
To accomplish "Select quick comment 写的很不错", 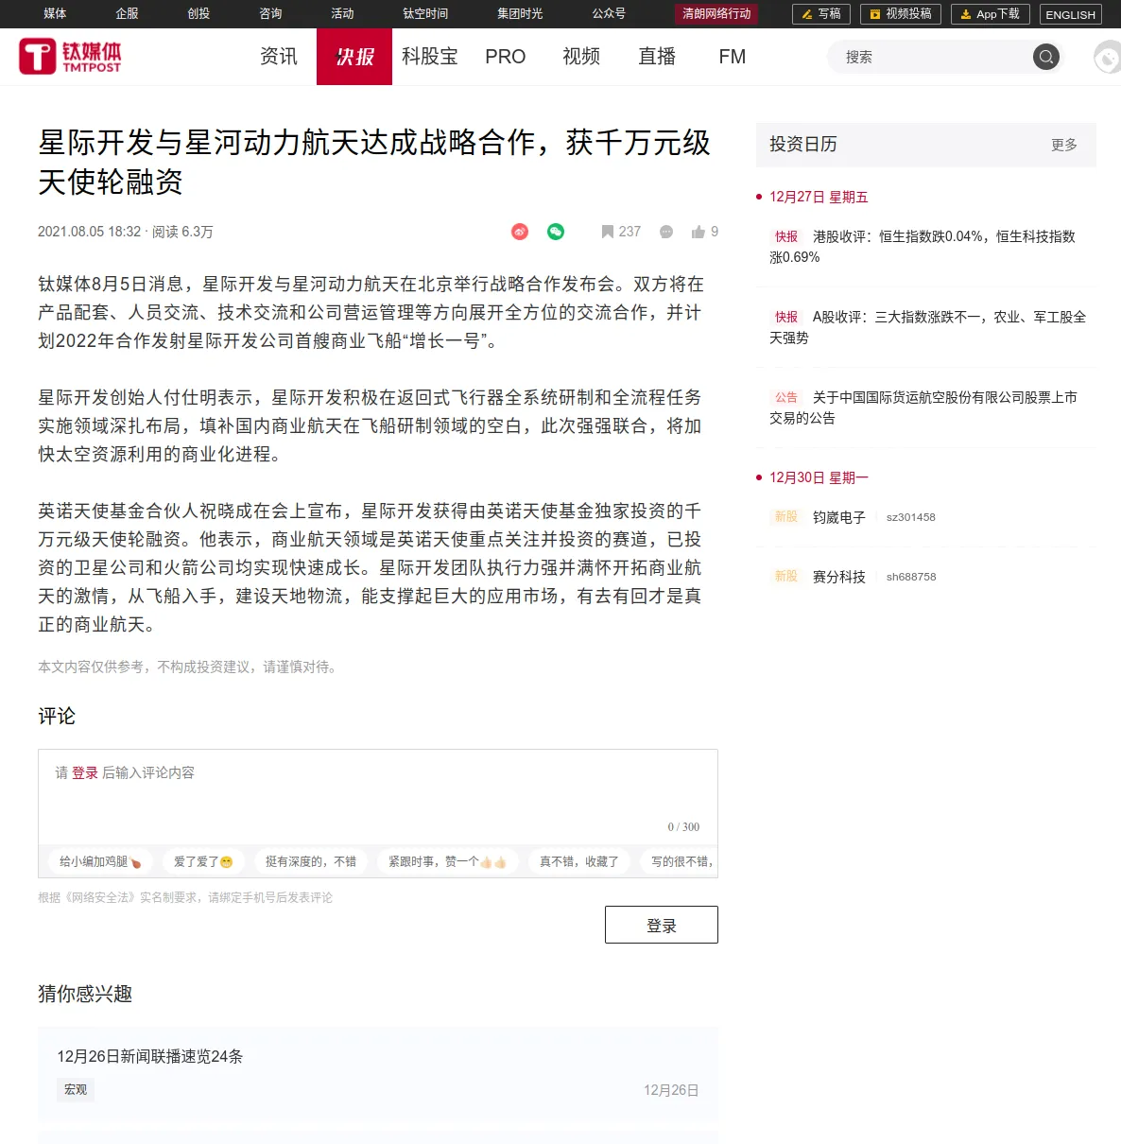I will 681,861.
